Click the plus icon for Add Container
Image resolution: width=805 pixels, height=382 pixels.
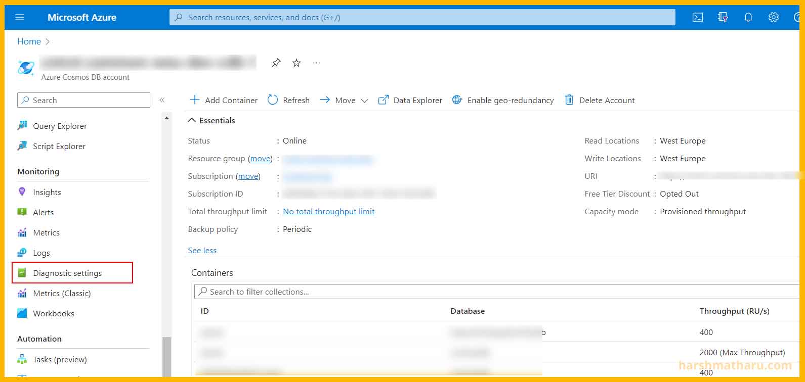[195, 100]
